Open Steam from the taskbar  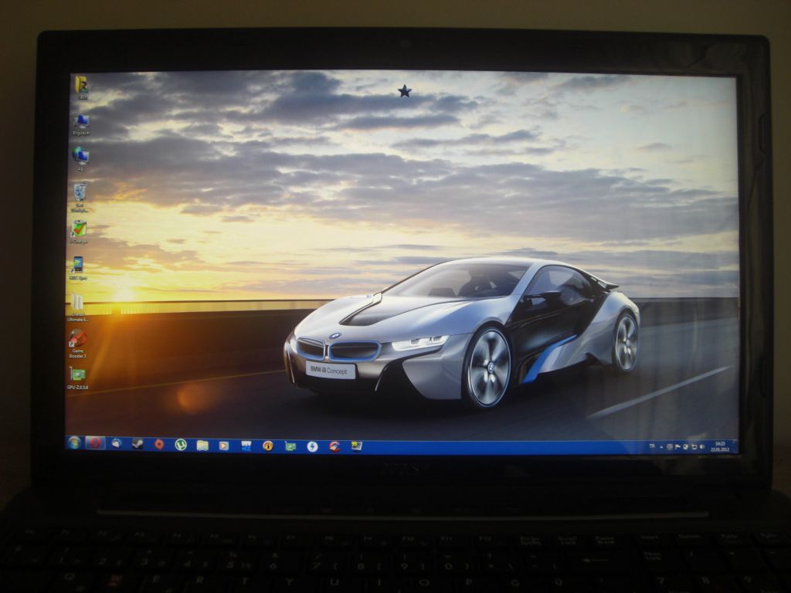(x=137, y=444)
